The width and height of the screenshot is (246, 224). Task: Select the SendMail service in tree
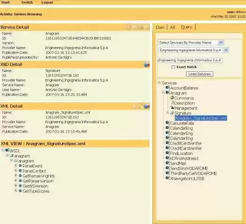click(178, 163)
